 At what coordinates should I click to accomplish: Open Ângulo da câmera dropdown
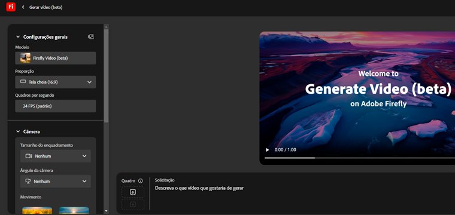(56, 182)
